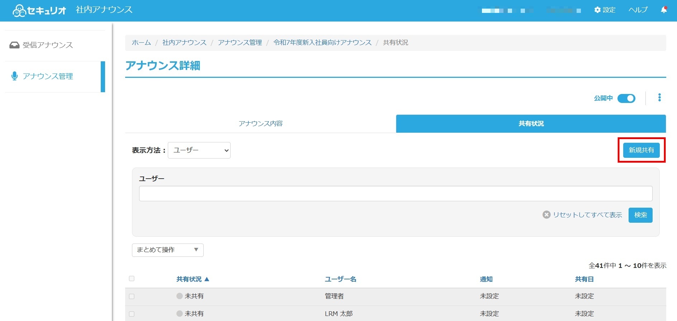The image size is (677, 321).
Task: Go to ホーム breadcrumb
Action: (141, 43)
